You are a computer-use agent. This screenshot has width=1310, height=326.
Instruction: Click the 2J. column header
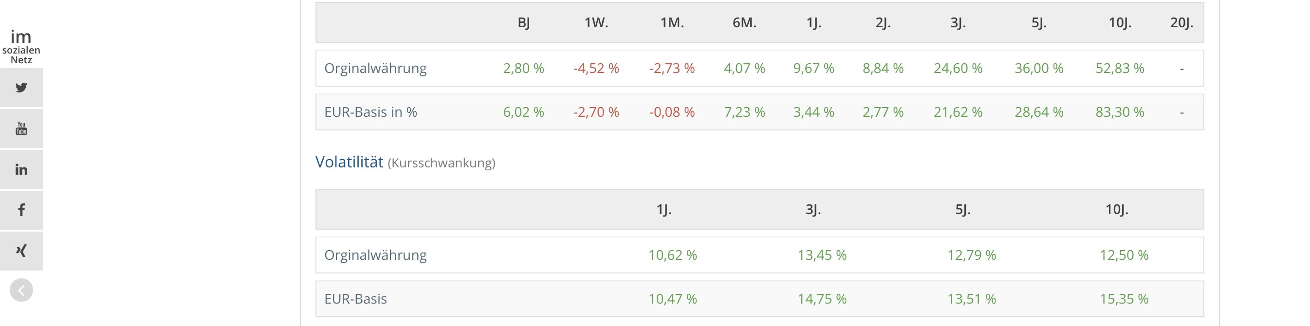click(x=883, y=23)
